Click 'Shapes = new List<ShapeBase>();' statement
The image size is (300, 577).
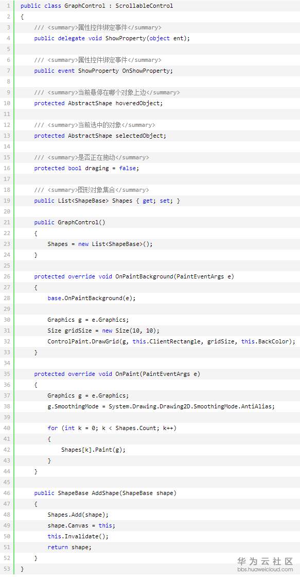(x=100, y=244)
